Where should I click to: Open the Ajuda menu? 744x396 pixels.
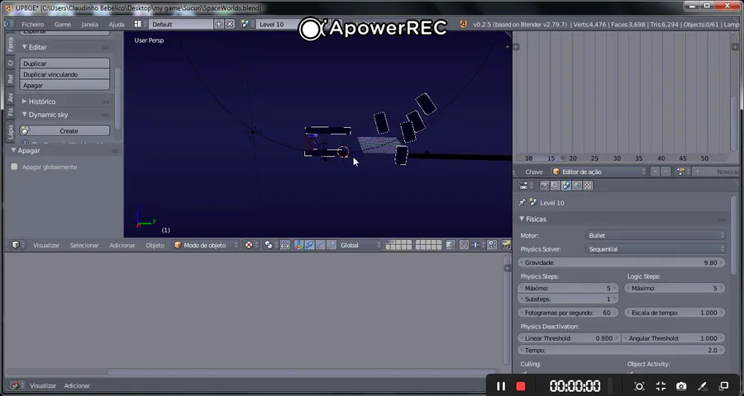coord(117,24)
